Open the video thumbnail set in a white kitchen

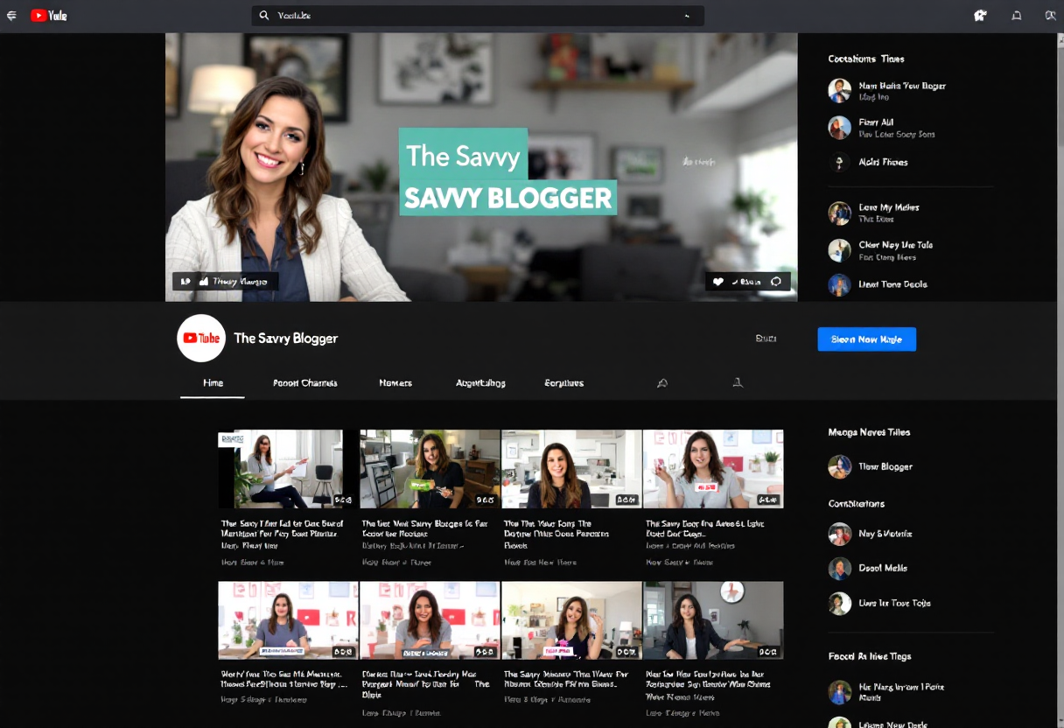(571, 469)
